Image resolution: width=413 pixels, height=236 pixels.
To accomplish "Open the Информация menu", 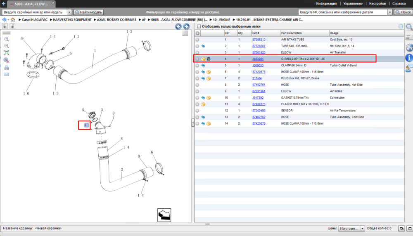I will pos(326,4).
